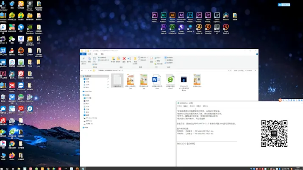Open the Adobe After Effects shortcut
The width and height of the screenshot is (303, 170).
point(181,16)
